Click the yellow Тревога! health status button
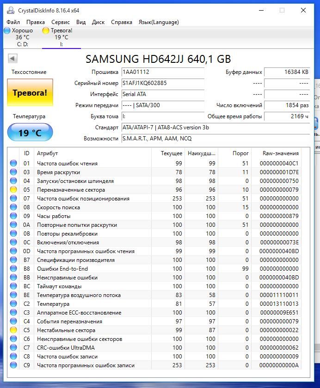Screen dimensions: 320x388 tap(30, 92)
